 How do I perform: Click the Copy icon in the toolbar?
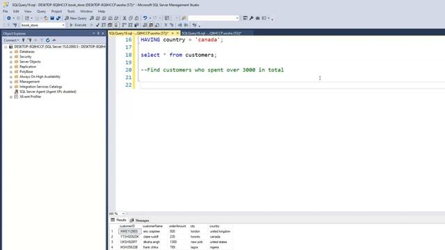[131, 18]
